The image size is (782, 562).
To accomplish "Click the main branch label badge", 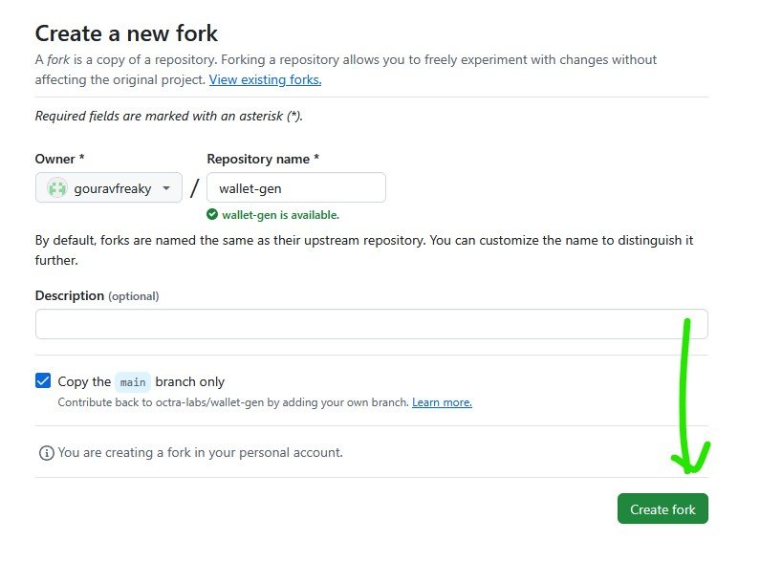I will click(x=133, y=382).
